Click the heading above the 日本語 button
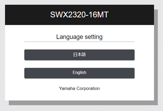 click(79, 37)
